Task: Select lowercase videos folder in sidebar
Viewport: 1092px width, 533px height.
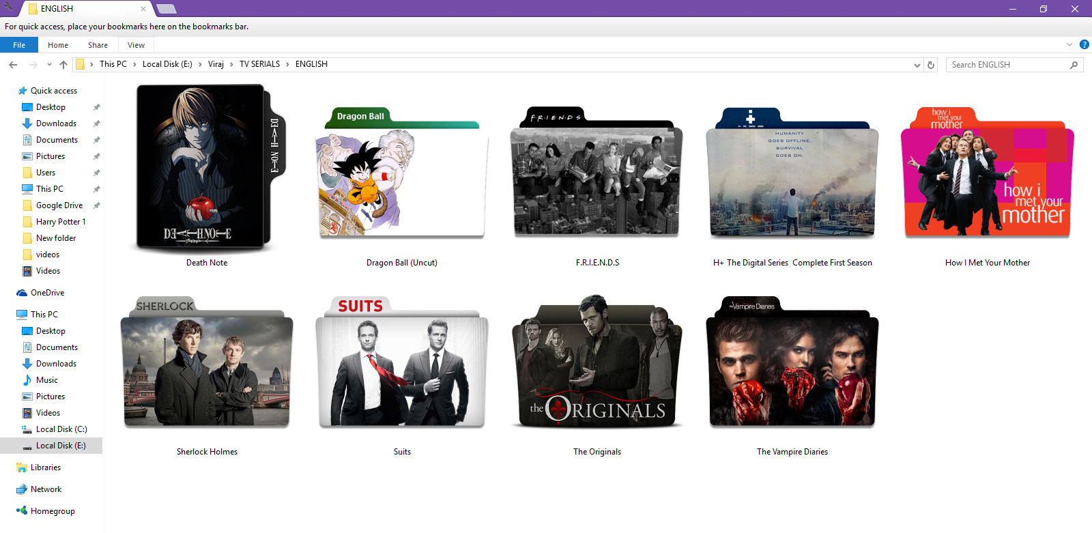Action: pos(48,255)
